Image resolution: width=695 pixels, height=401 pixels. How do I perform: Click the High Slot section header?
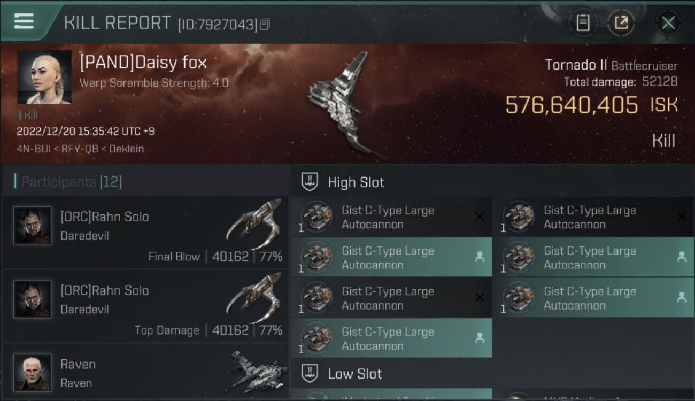pyautogui.click(x=356, y=182)
